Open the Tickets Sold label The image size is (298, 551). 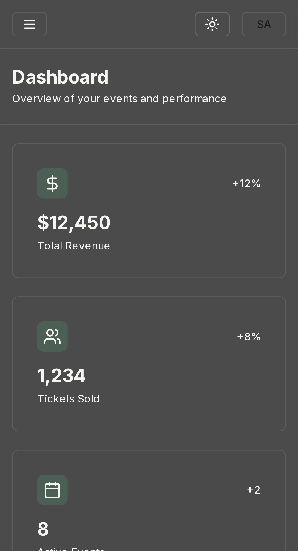click(68, 399)
